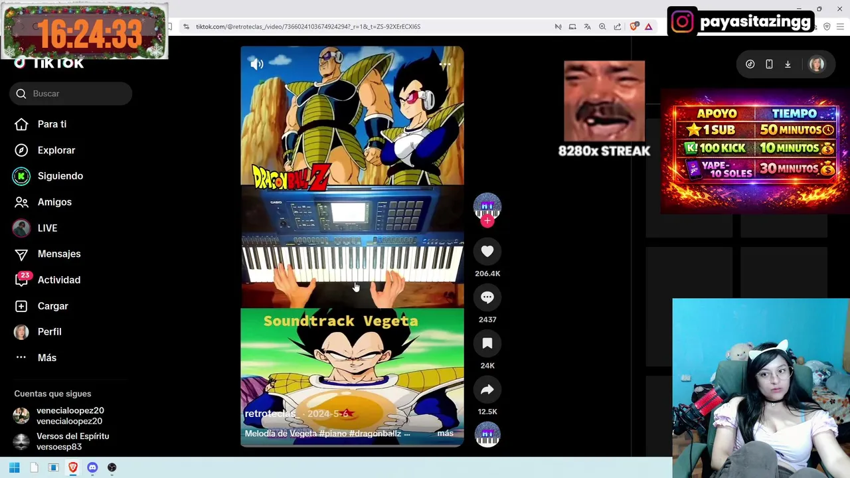The image size is (850, 478).
Task: Open the Siguiendo feed
Action: coord(60,176)
